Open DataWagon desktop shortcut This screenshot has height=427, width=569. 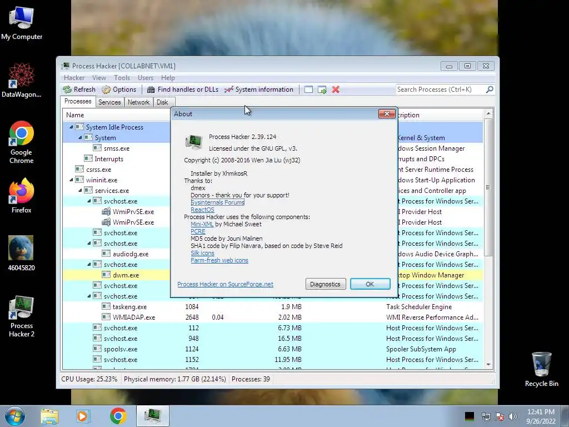22,81
